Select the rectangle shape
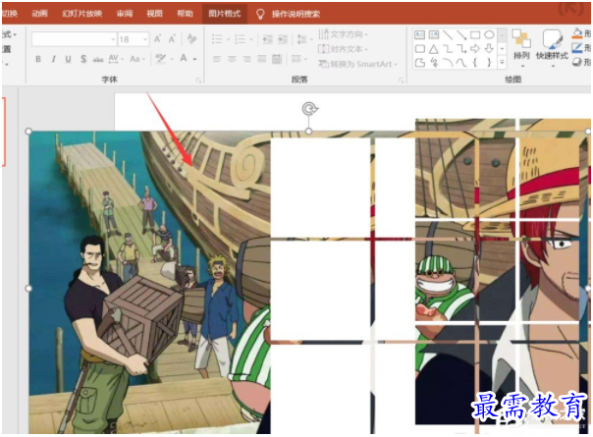 click(475, 35)
